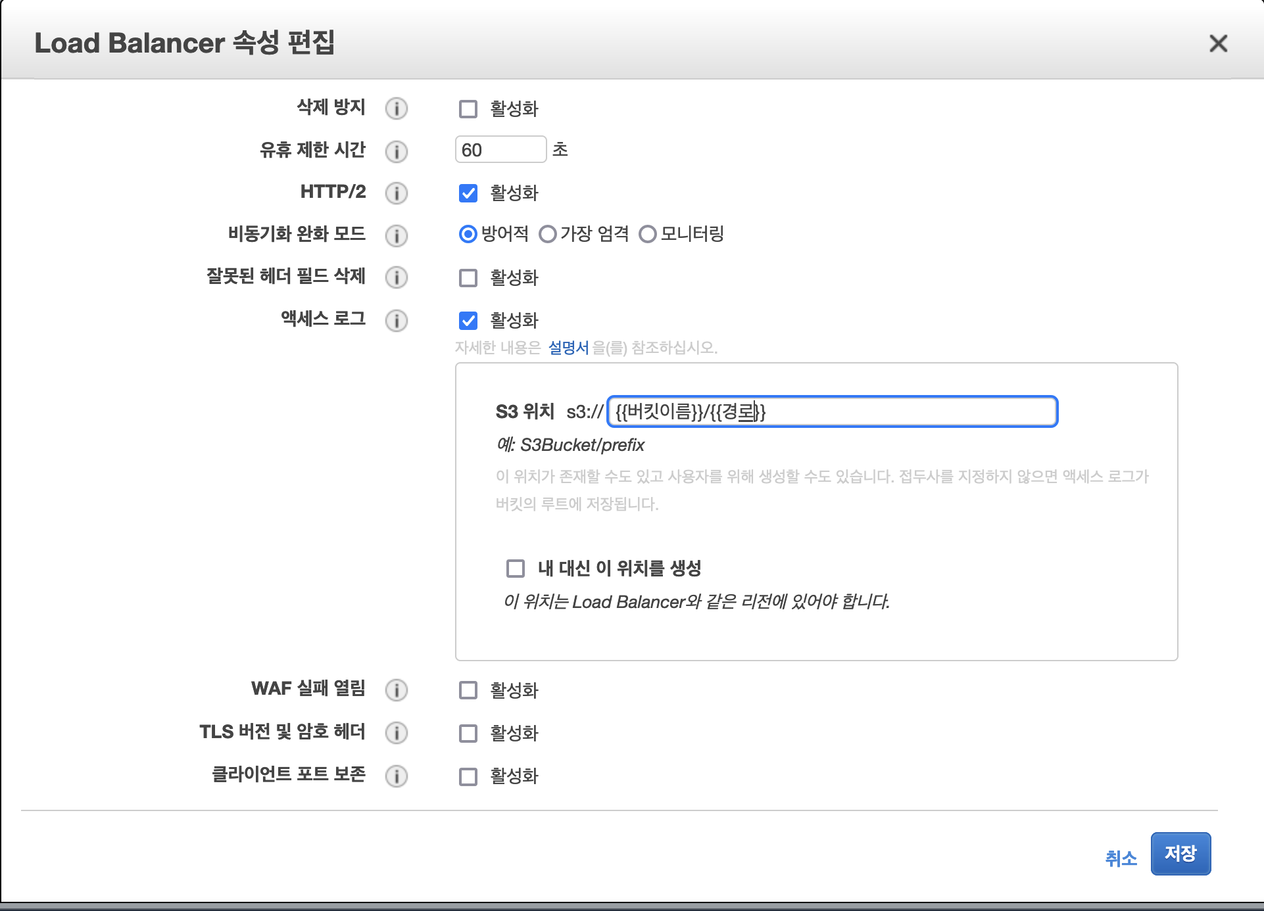
Task: Select the 가장 엄격 radio option
Action: tap(547, 234)
